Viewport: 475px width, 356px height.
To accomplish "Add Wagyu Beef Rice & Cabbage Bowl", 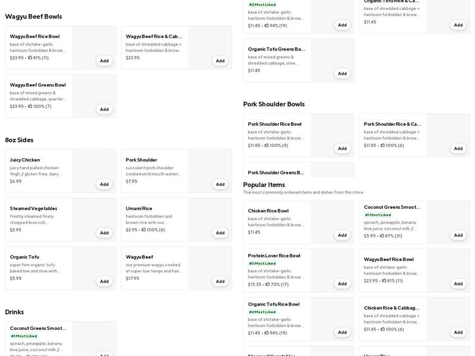I will 220,61.
